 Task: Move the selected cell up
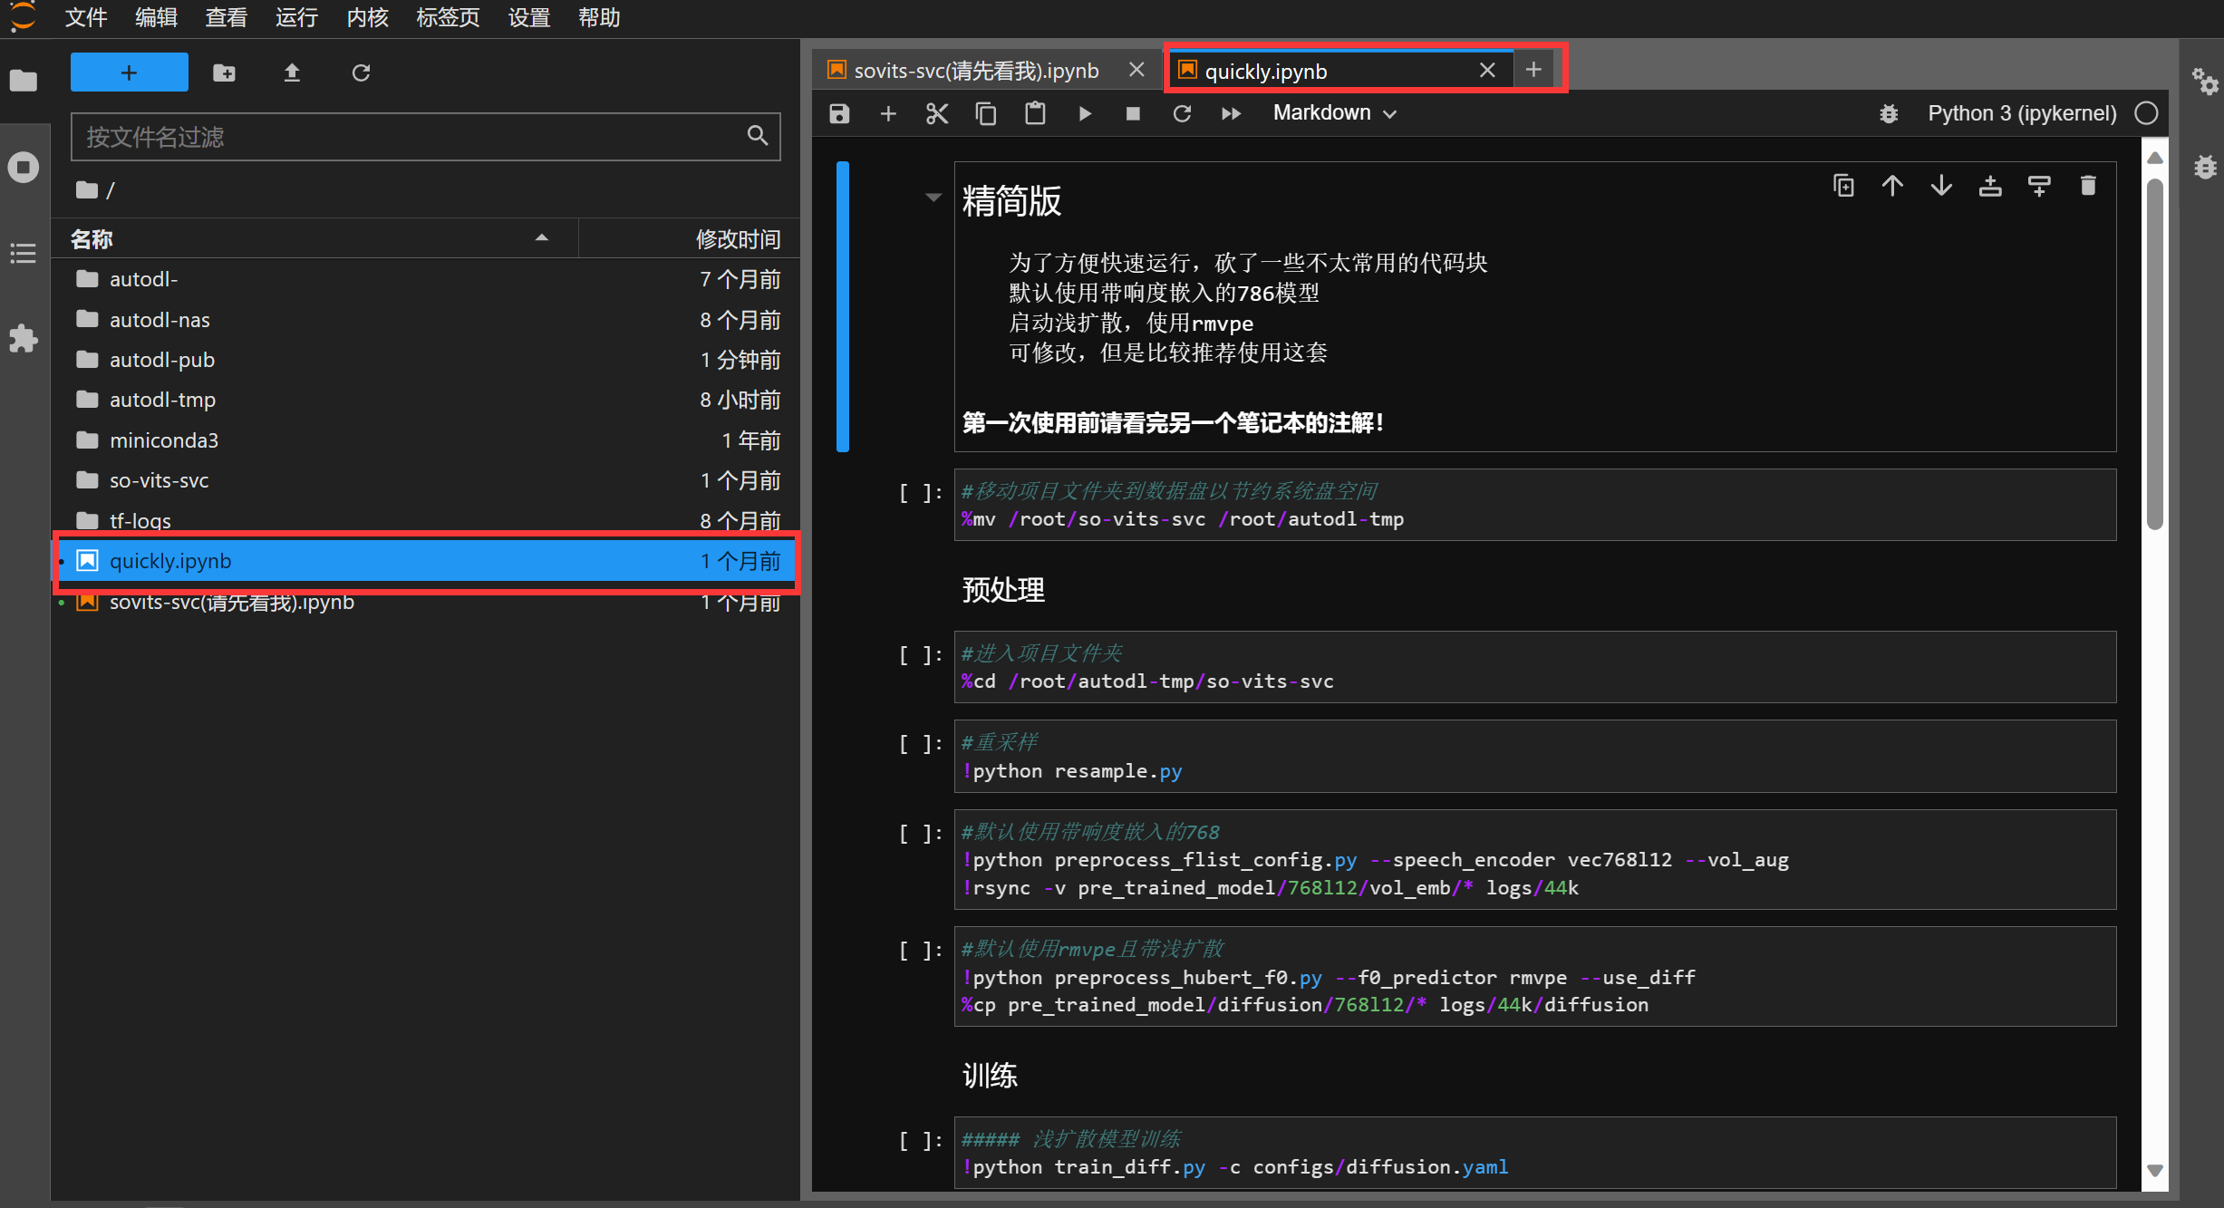[1892, 186]
